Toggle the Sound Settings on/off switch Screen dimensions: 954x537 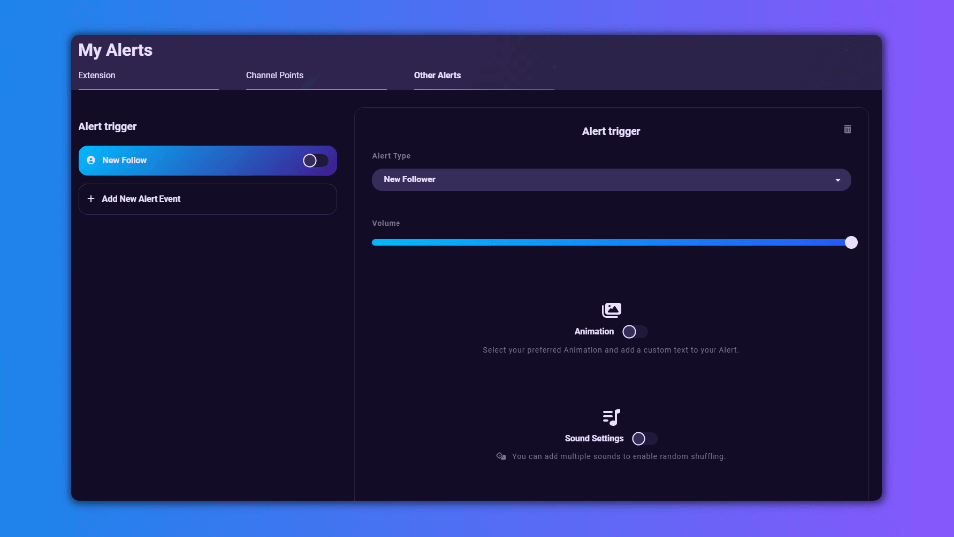tap(643, 438)
